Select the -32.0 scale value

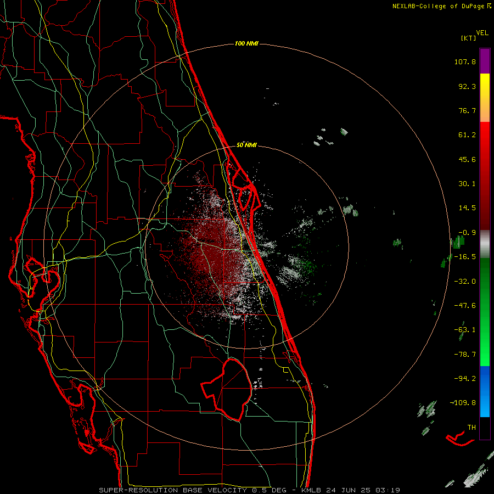pyautogui.click(x=465, y=282)
